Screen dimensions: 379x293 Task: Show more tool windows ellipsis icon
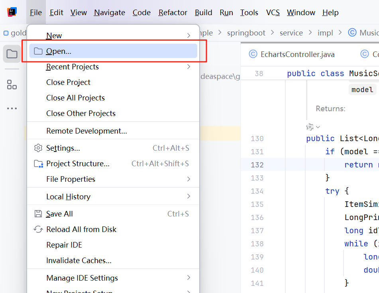(12, 108)
